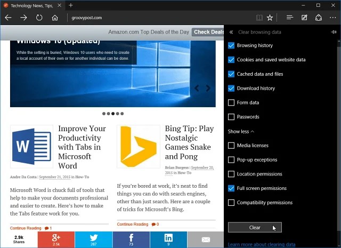Check Compatibility permissions box
Screen dimensions: 341x248
231,203
